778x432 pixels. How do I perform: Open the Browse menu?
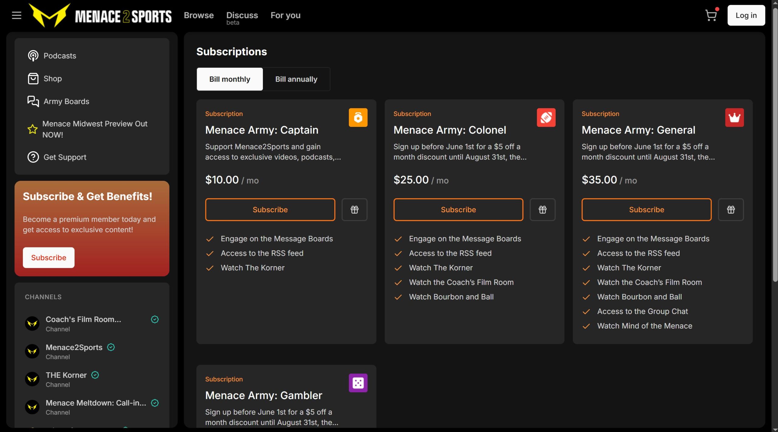(x=199, y=15)
